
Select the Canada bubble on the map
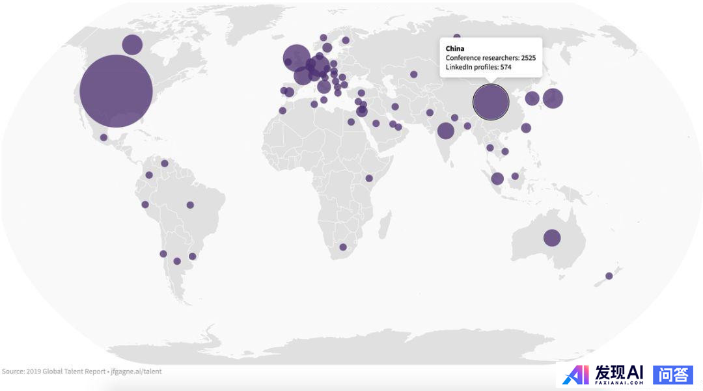coord(132,44)
